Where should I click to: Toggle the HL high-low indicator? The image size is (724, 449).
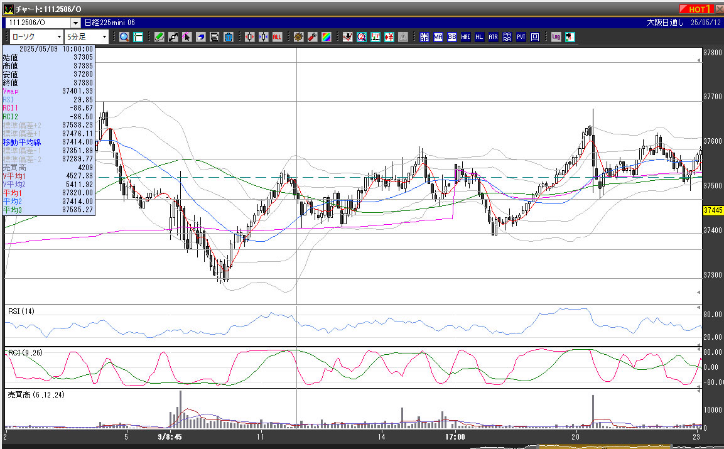[x=479, y=37]
